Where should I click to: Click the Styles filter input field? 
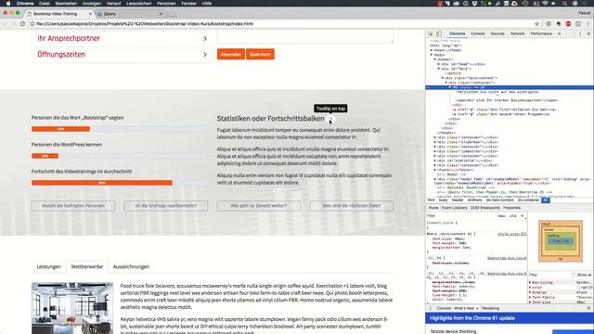pyautogui.click(x=460, y=216)
